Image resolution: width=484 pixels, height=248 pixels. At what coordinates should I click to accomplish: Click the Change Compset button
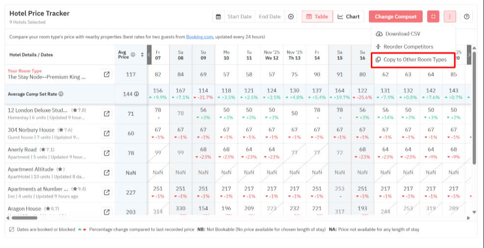click(x=395, y=17)
